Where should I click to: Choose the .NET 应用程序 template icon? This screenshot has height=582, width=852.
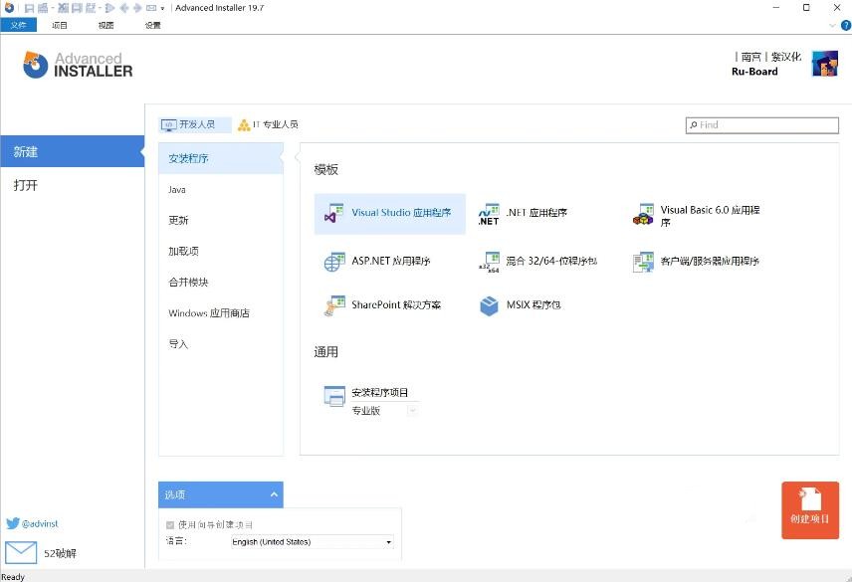click(489, 214)
